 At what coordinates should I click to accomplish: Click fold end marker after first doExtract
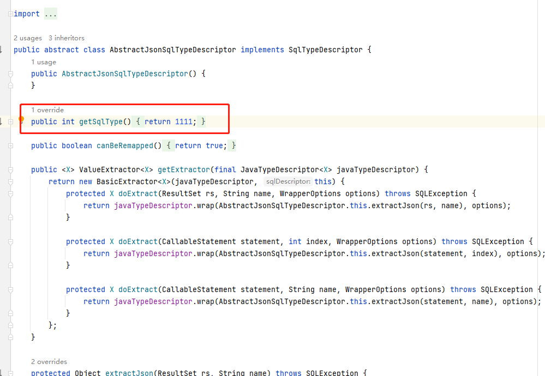tap(11, 217)
